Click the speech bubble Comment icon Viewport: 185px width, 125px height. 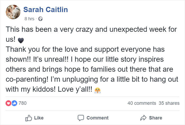[x=81, y=118]
